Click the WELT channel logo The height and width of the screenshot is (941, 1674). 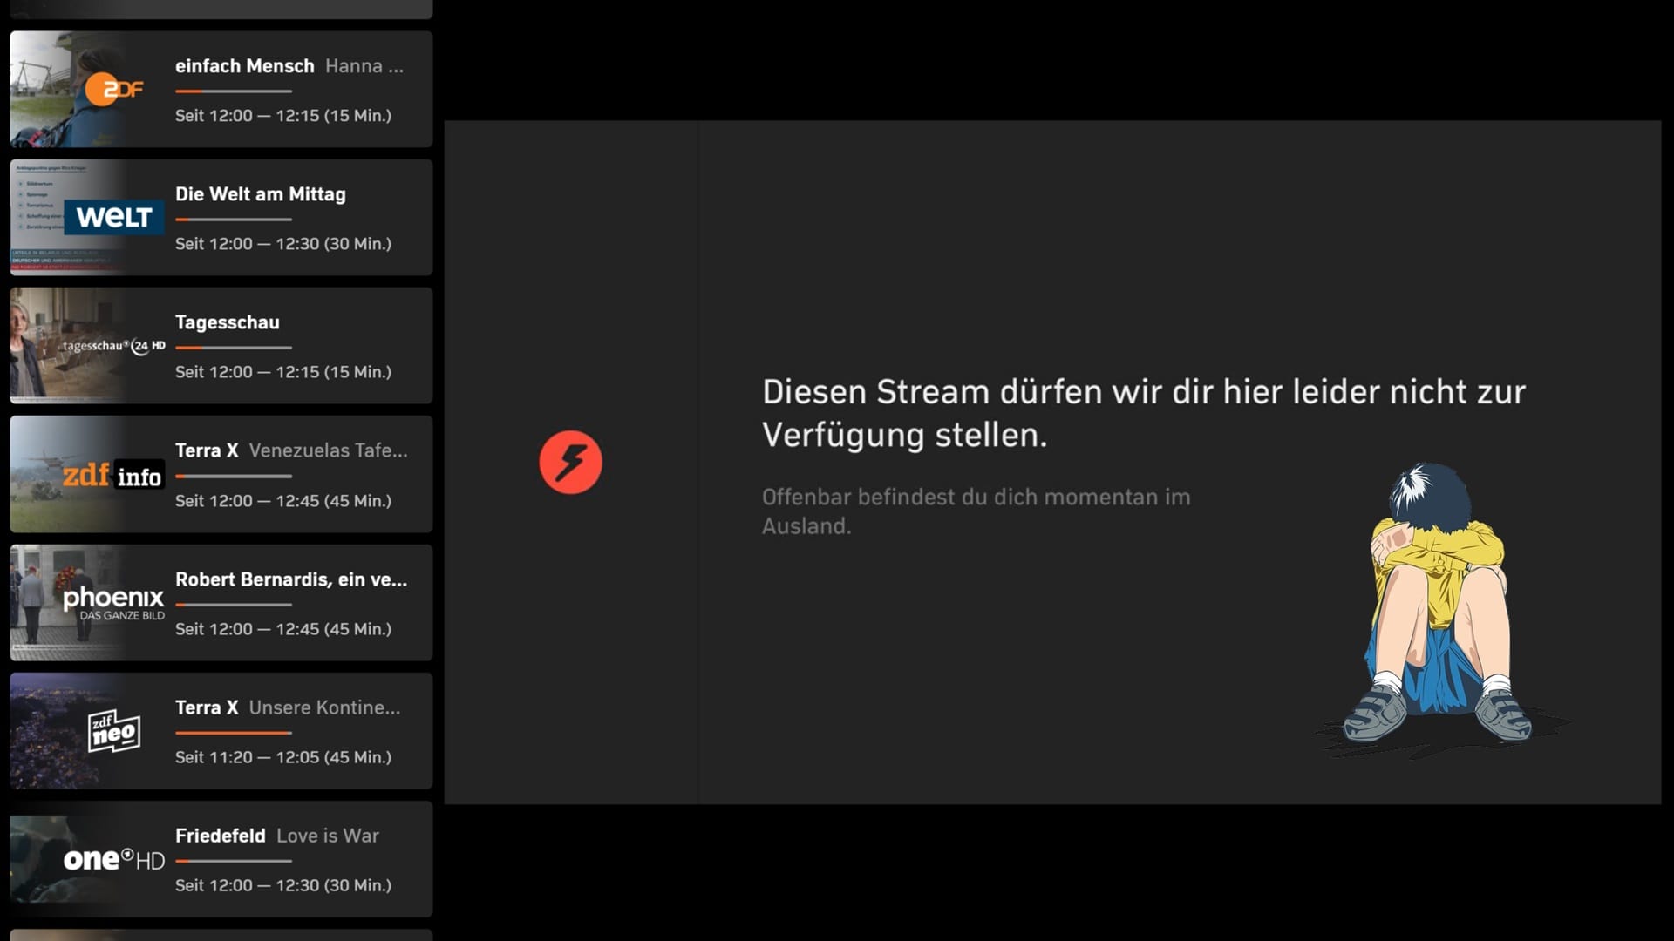113,217
